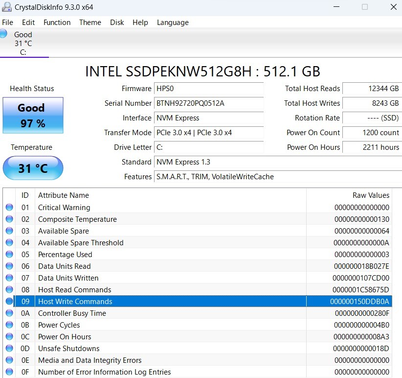Open the Theme menu

(x=90, y=23)
